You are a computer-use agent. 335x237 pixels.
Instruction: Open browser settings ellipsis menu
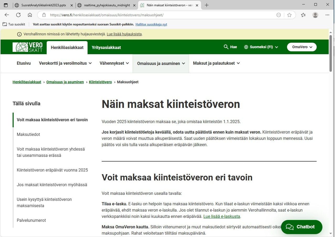pyautogui.click(x=327, y=15)
